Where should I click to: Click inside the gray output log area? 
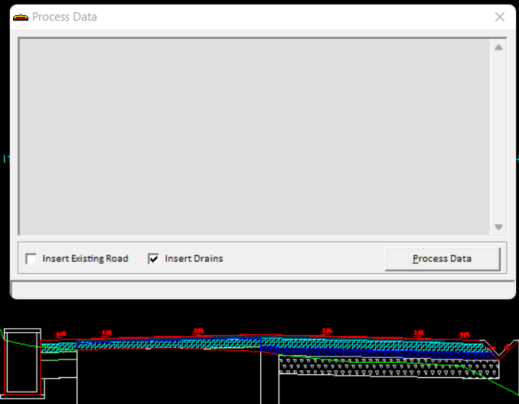[x=253, y=136]
